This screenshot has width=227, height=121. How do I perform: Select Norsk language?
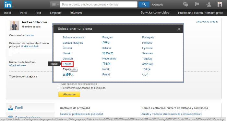(x=106, y=69)
